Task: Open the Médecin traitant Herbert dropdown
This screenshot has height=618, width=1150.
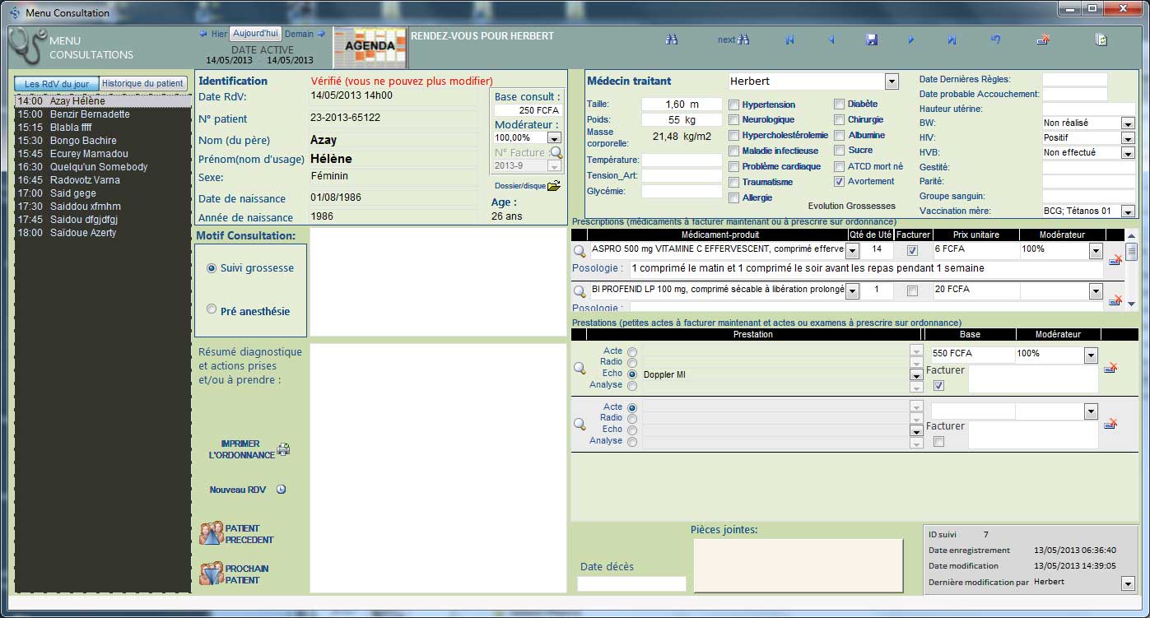Action: point(892,81)
